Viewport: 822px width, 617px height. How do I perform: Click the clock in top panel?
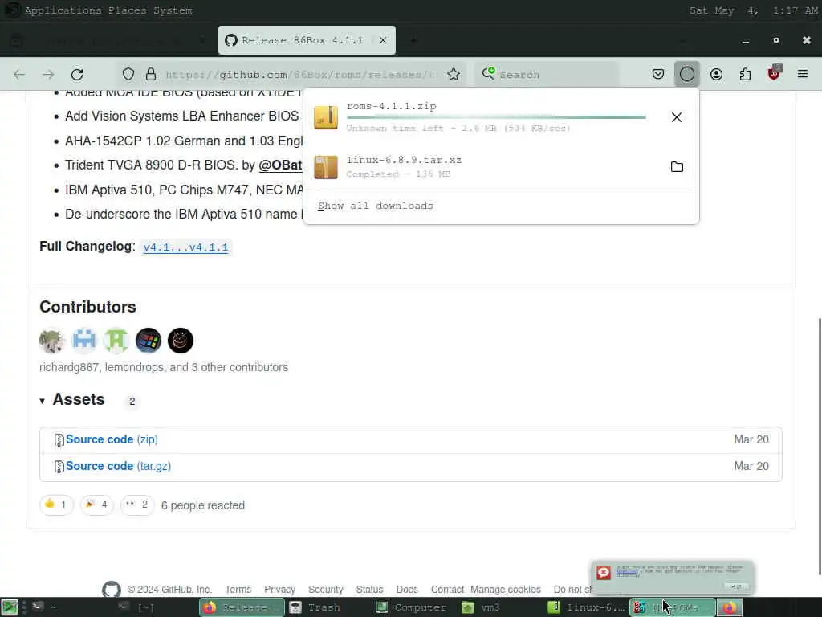click(x=753, y=10)
